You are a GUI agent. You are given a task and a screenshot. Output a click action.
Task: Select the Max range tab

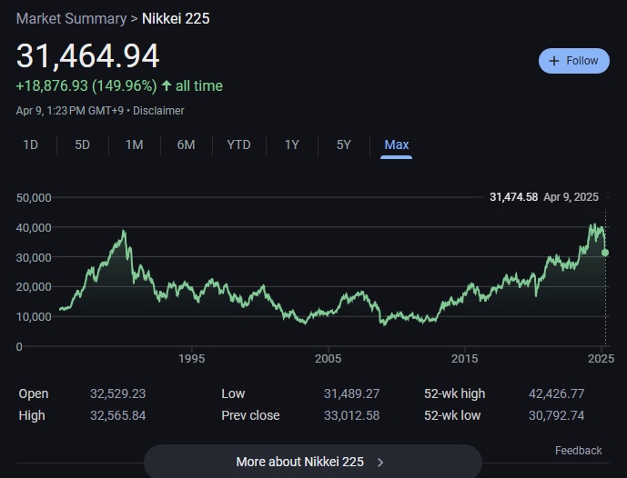396,144
